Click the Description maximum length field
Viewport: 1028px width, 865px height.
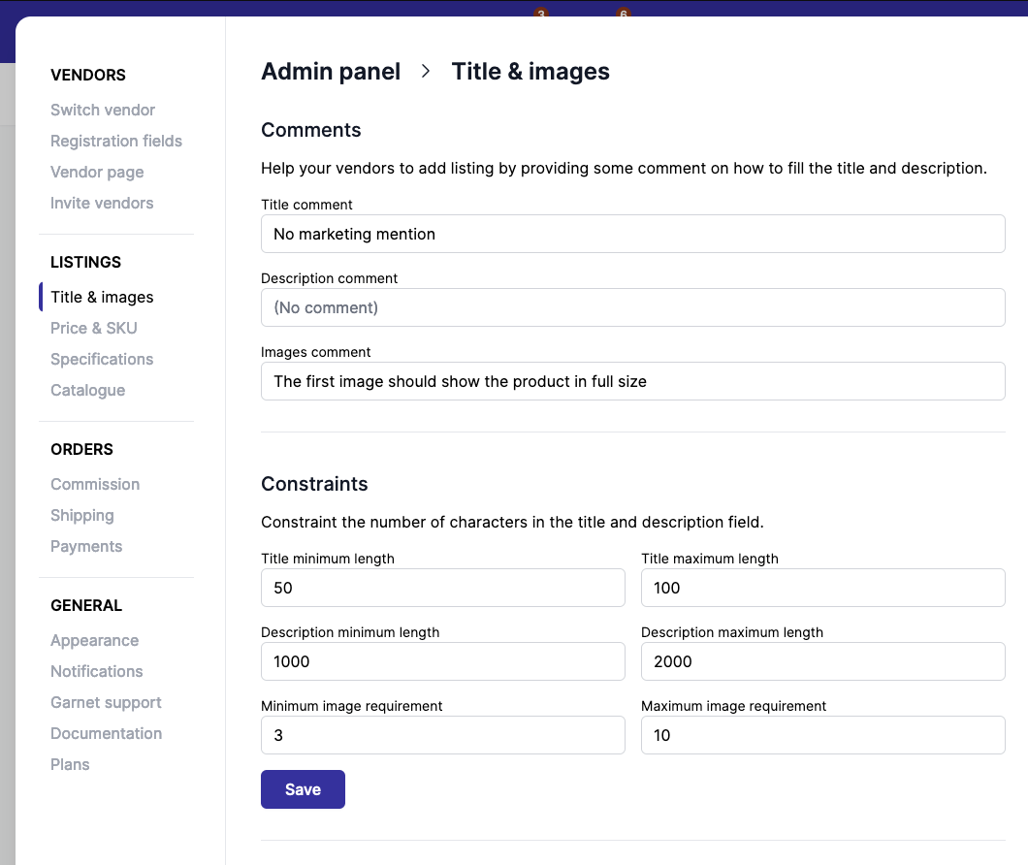tap(822, 661)
